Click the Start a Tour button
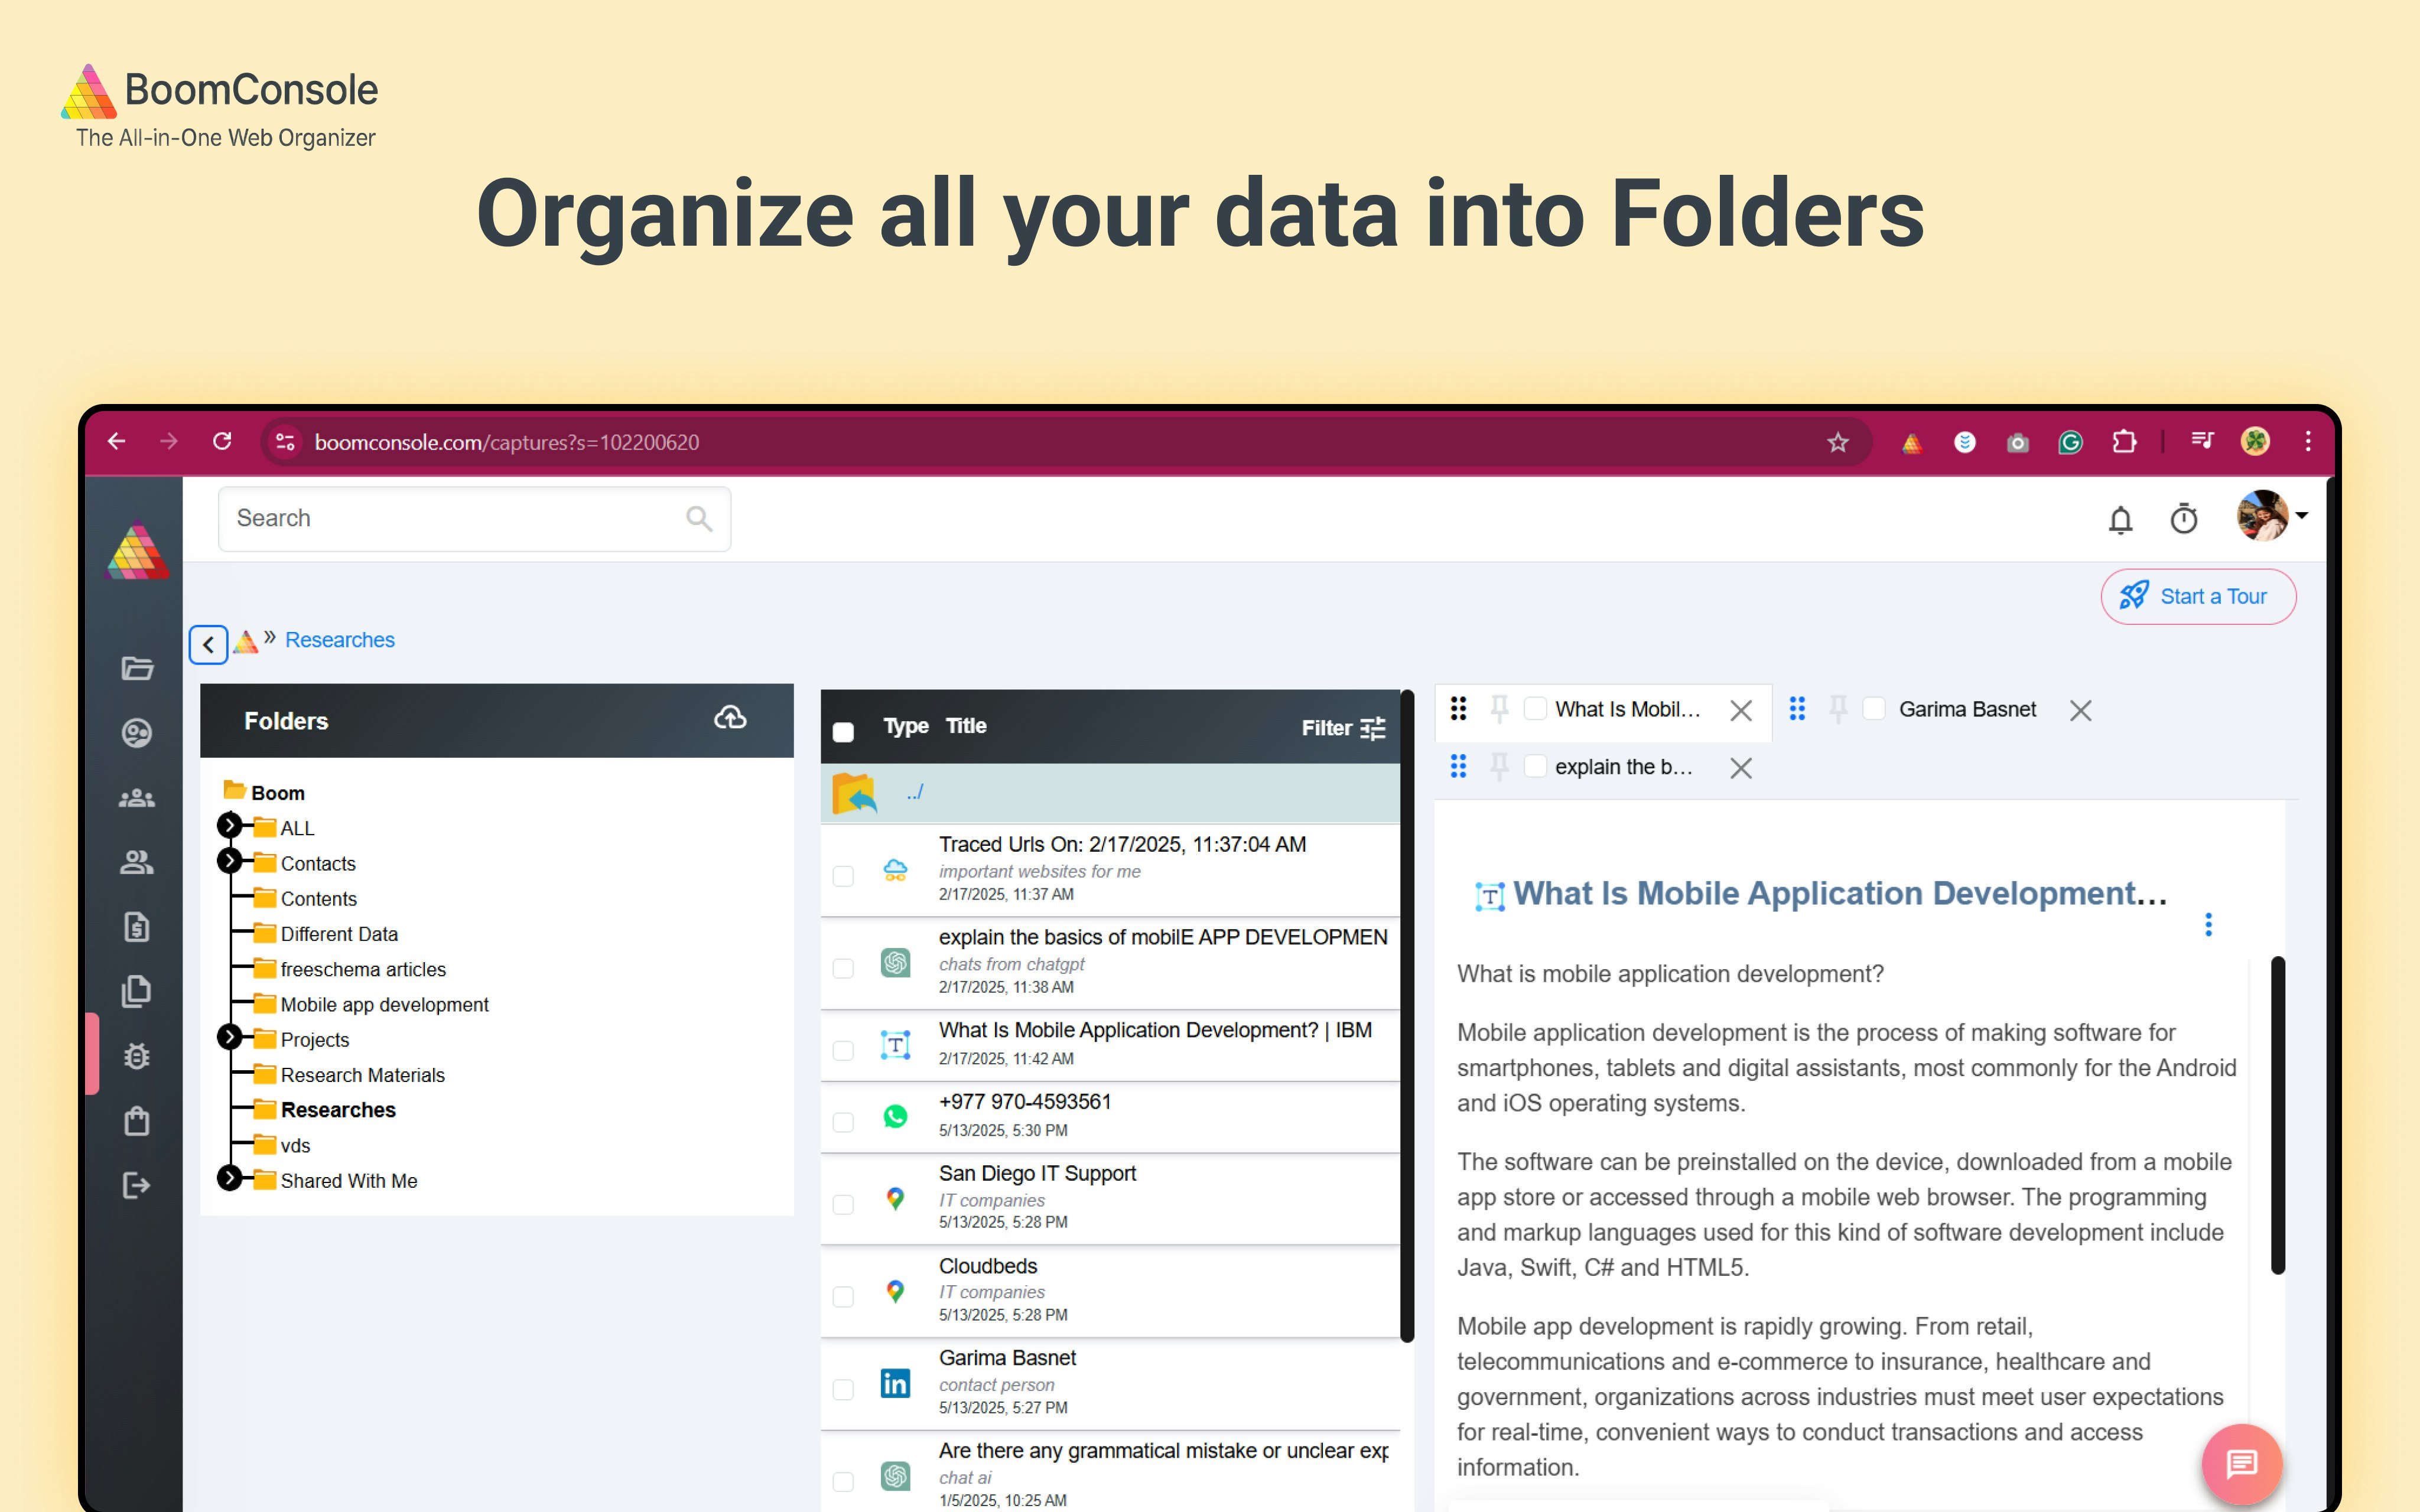 (2198, 597)
